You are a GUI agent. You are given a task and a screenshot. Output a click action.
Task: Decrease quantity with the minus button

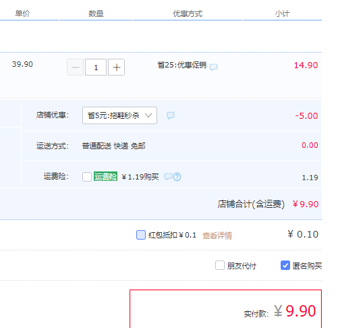[76, 67]
